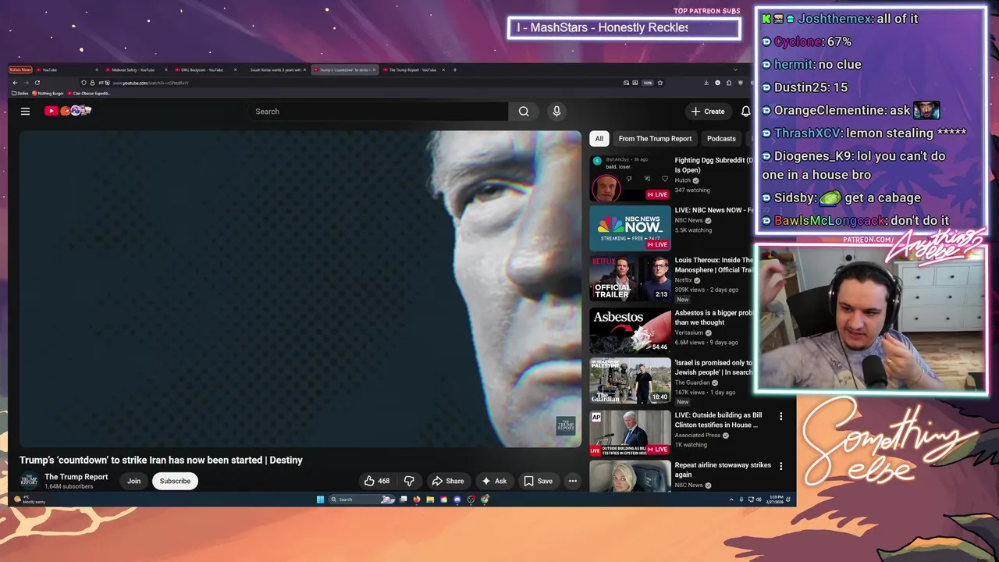999x562 pixels.
Task: Select the Podcasts filter chip
Action: [x=721, y=139]
